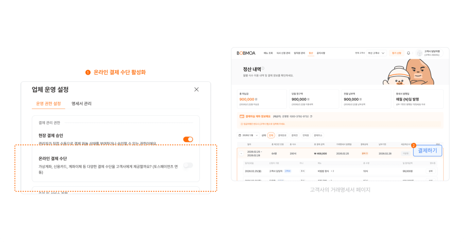Image resolution: width=464 pixels, height=242 pixels.
Task: Open the 메뉴 조회 menu
Action: click(268, 53)
